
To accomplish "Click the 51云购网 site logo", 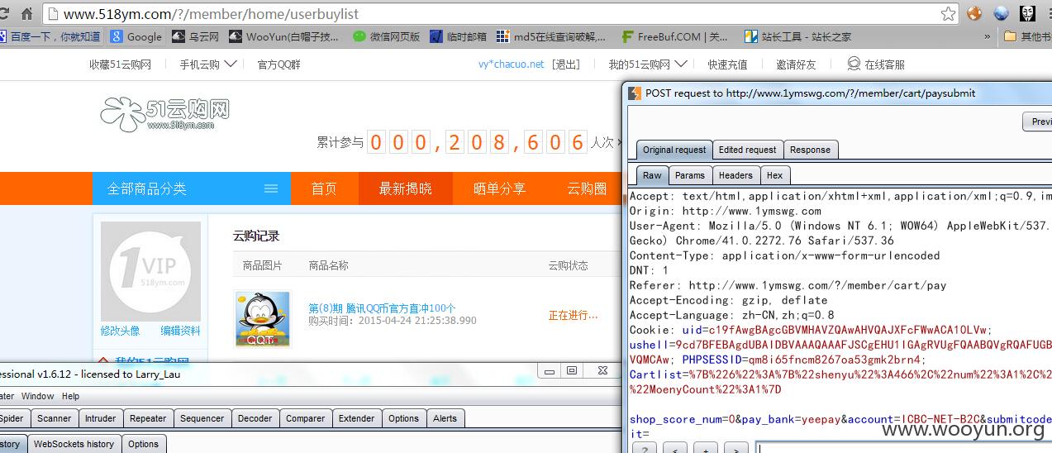I will [x=164, y=114].
